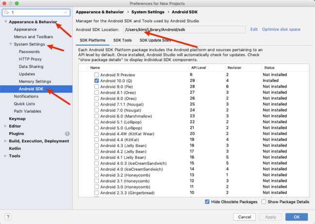Image resolution: width=315 pixels, height=224 pixels.
Task: Click the Optimize disk space link
Action: click(281, 30)
